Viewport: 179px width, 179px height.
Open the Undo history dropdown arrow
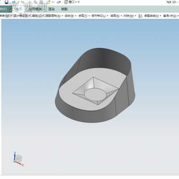[x=18, y=2]
